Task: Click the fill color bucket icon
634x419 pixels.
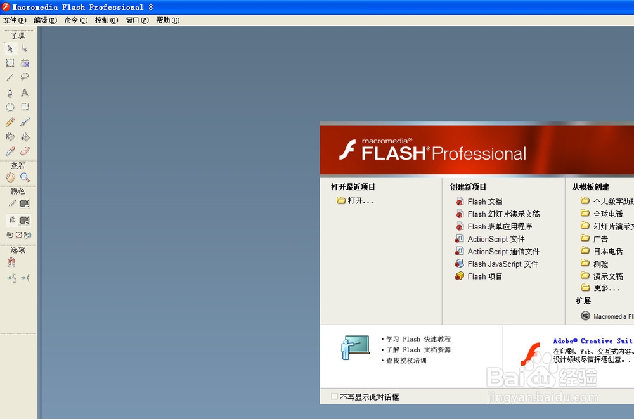Action: (x=12, y=220)
